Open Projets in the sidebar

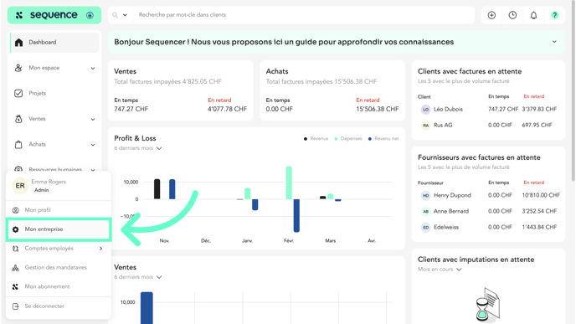click(x=54, y=93)
